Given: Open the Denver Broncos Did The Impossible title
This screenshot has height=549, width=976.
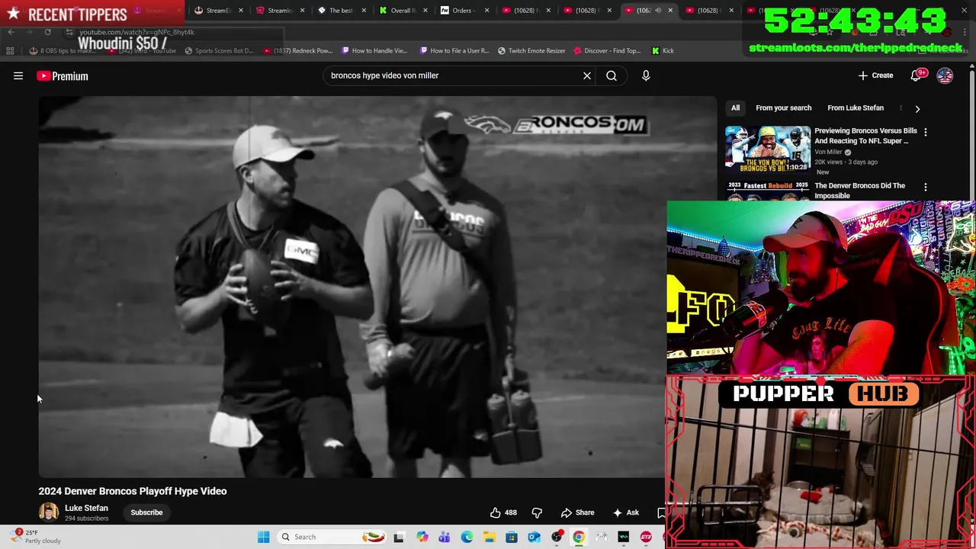Looking at the screenshot, I should click(860, 190).
